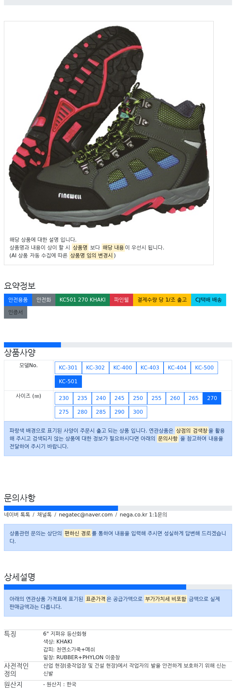Screen dimensions: 236x691
Task: Select size 230
Action: (x=64, y=398)
